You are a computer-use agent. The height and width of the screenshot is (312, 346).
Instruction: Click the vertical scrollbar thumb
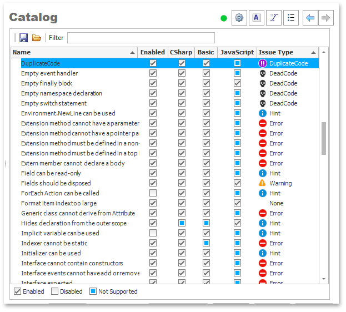coord(324,138)
